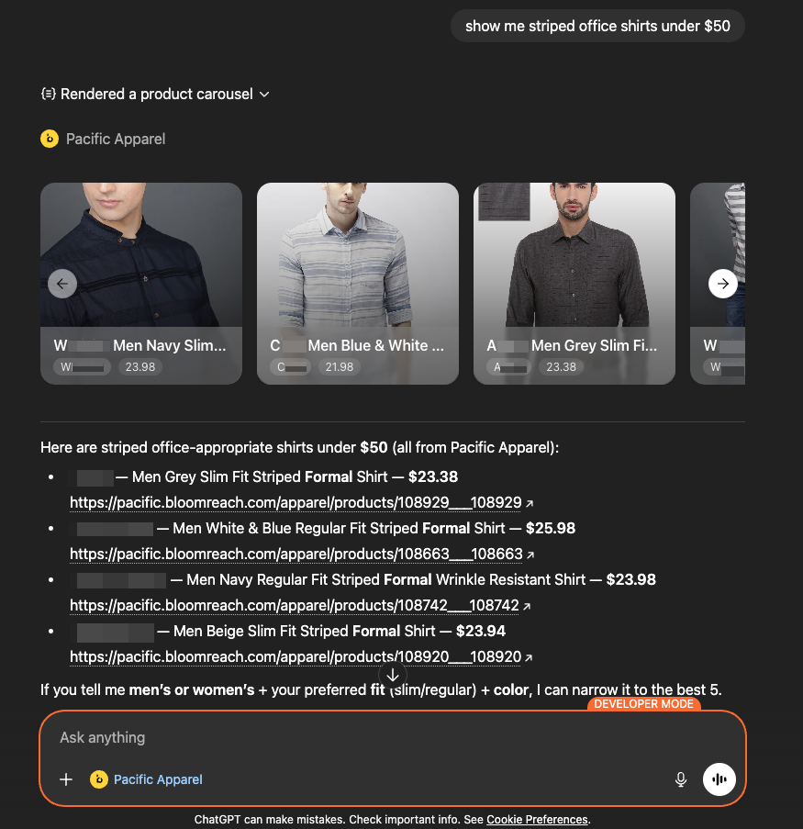This screenshot has height=829, width=803.
Task: Click the Rendered a product carousel label
Action: [157, 95]
